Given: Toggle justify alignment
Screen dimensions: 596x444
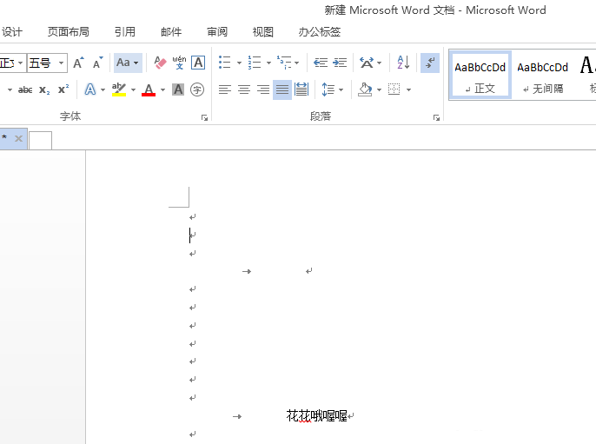Looking at the screenshot, I should [282, 89].
